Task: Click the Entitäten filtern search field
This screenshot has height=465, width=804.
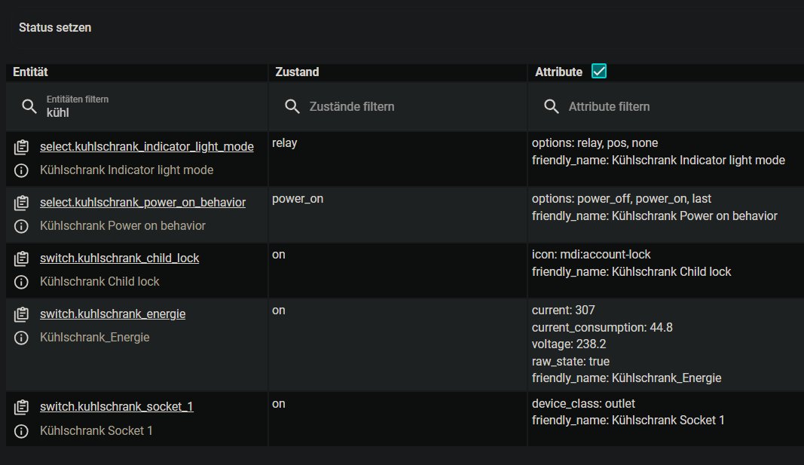Action: click(151, 107)
